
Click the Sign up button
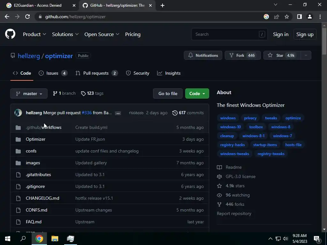click(x=305, y=34)
